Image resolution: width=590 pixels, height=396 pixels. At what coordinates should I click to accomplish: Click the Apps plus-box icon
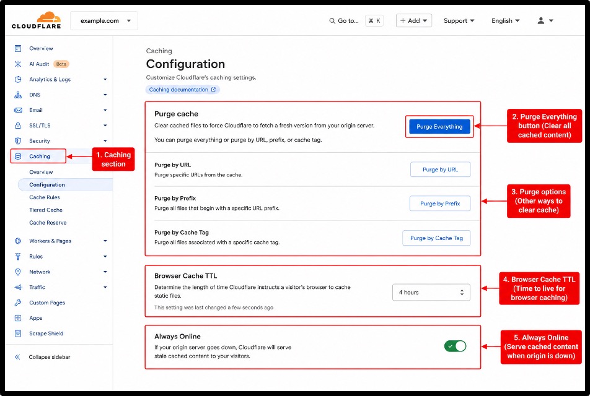coord(18,318)
